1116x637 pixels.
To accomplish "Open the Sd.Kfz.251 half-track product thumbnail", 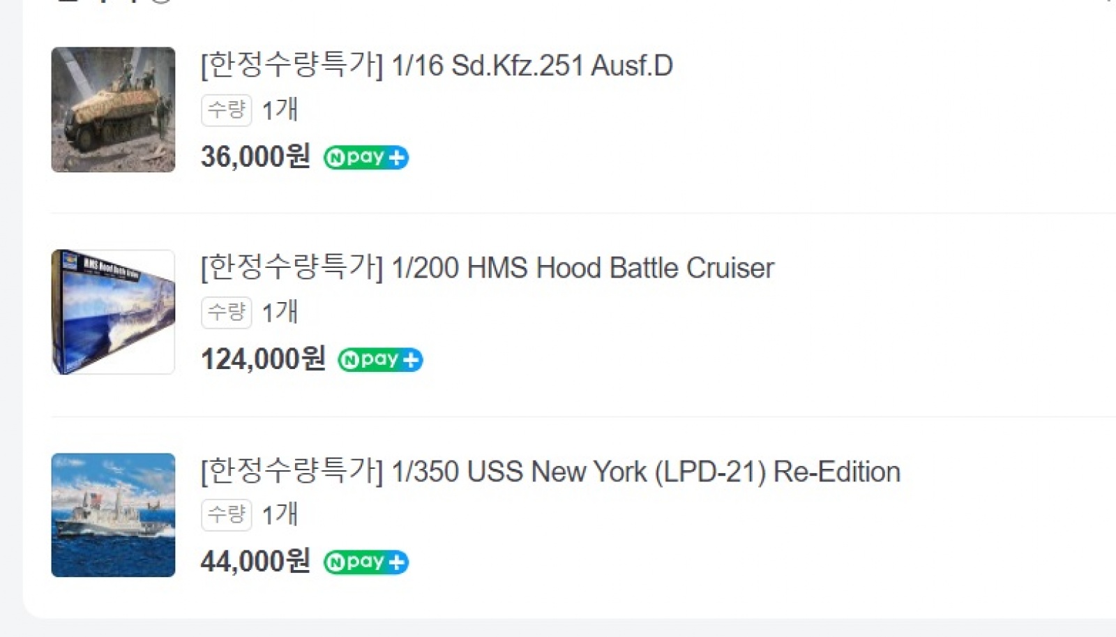I will (113, 110).
